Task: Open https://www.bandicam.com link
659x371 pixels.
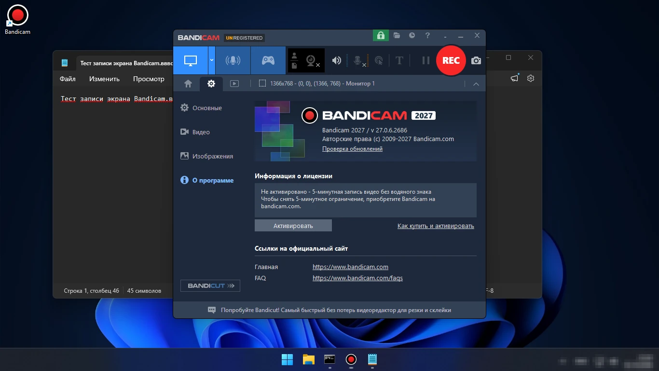Action: 350,267
